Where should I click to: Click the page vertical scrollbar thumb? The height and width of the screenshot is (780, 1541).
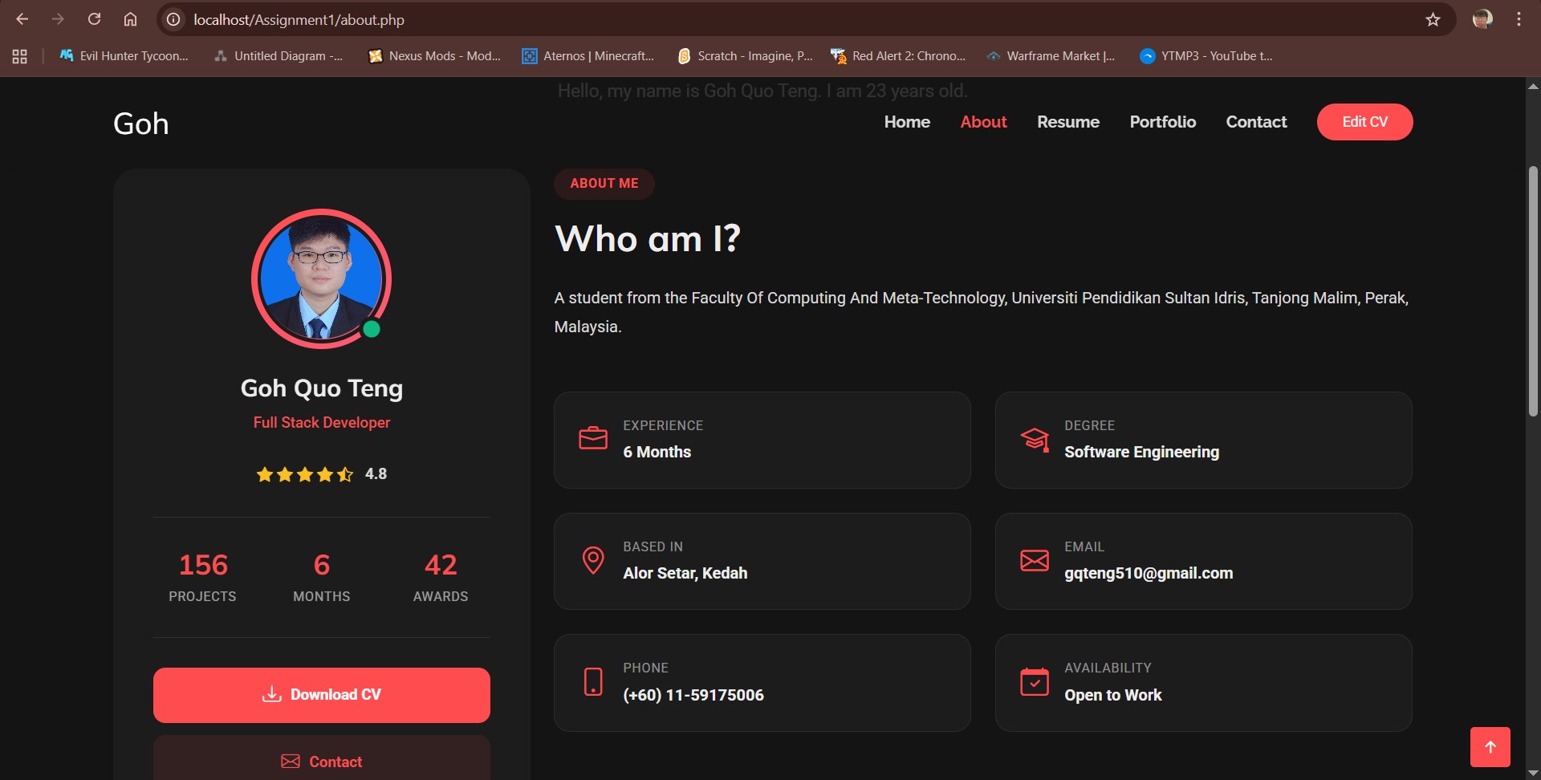[x=1533, y=290]
